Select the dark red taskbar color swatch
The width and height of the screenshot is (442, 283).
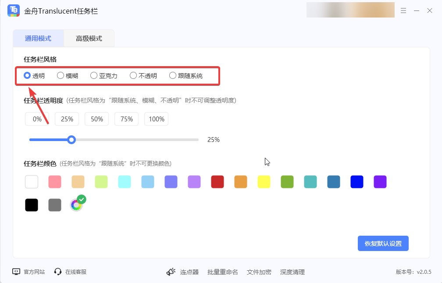click(x=217, y=181)
